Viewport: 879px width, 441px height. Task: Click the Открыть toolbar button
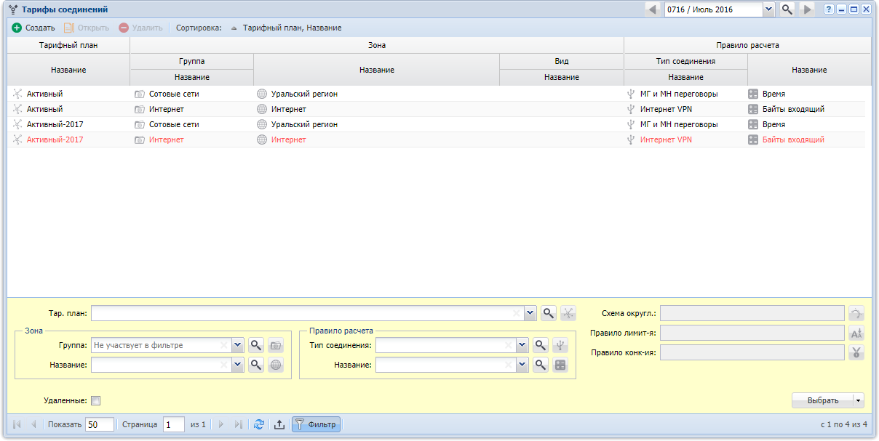[87, 28]
